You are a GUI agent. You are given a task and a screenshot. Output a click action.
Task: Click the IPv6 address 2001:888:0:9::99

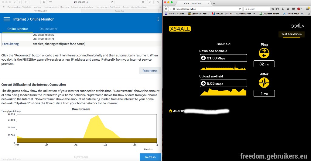point(43,39)
